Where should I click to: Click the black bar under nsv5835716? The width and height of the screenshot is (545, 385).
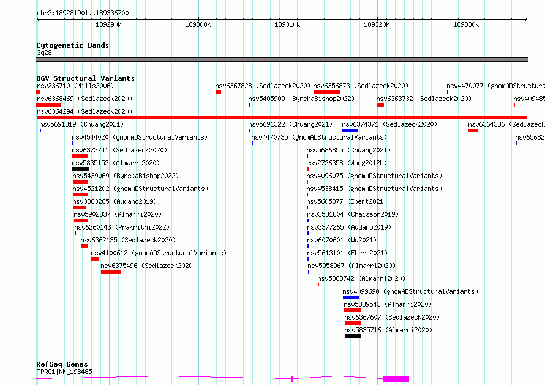point(353,336)
